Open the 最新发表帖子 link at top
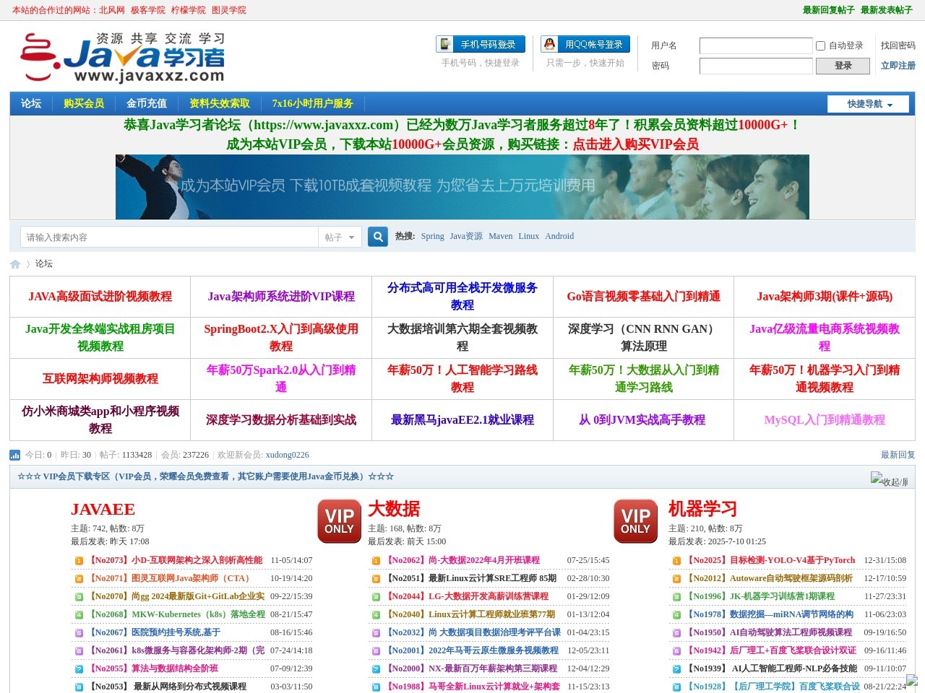This screenshot has height=693, width=925. [x=887, y=10]
